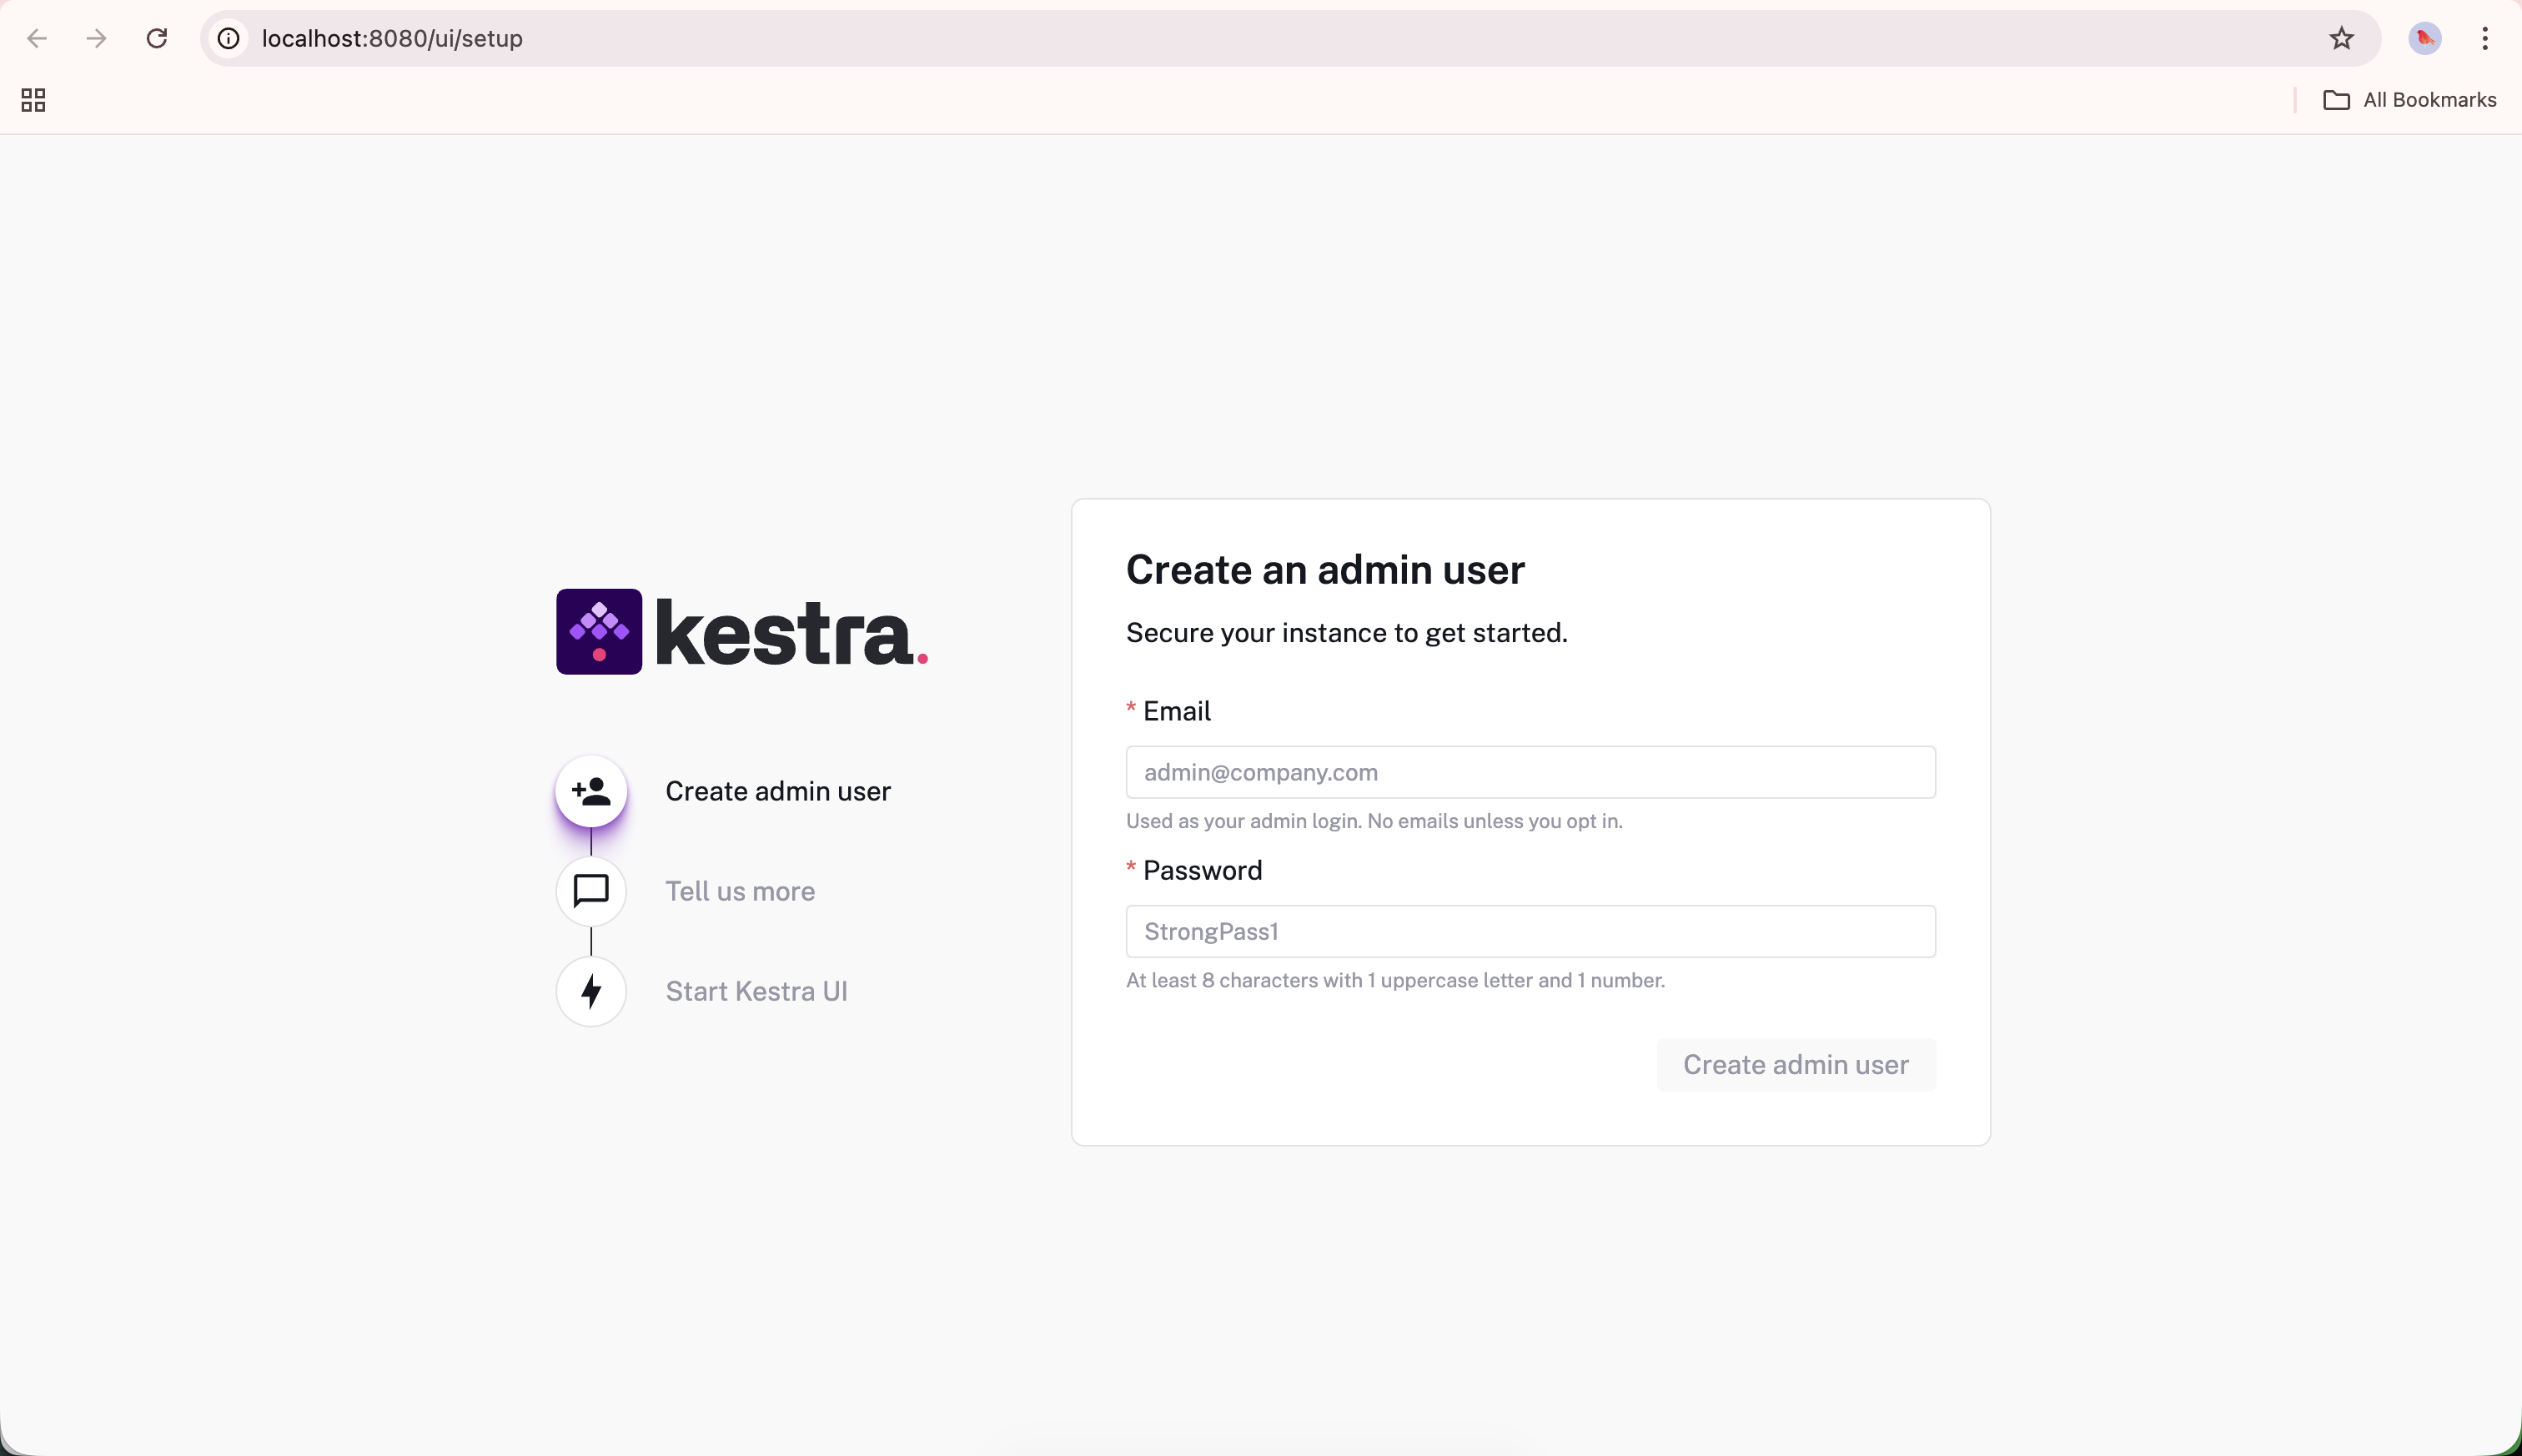Open All Bookmarks

[x=2428, y=99]
